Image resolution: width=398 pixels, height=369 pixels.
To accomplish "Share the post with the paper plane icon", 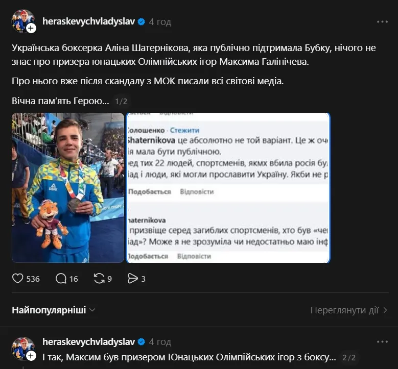I will 132,279.
